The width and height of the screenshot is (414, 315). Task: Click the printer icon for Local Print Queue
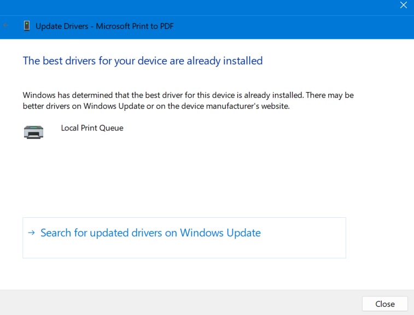click(x=33, y=132)
